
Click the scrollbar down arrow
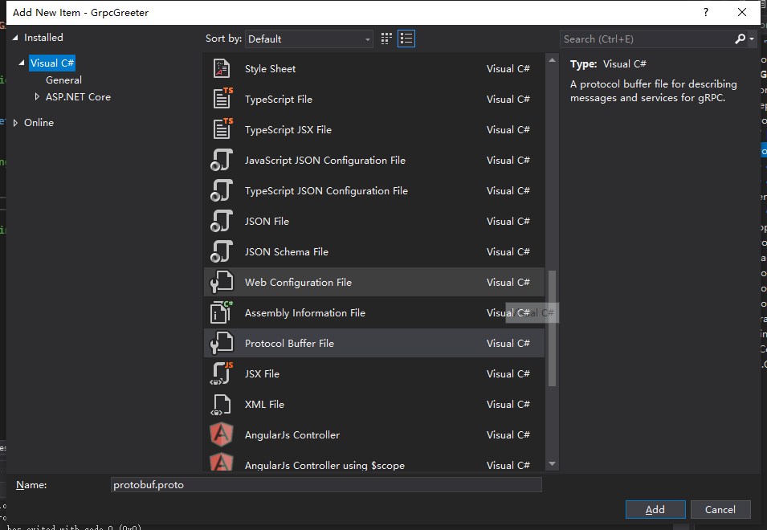(552, 463)
